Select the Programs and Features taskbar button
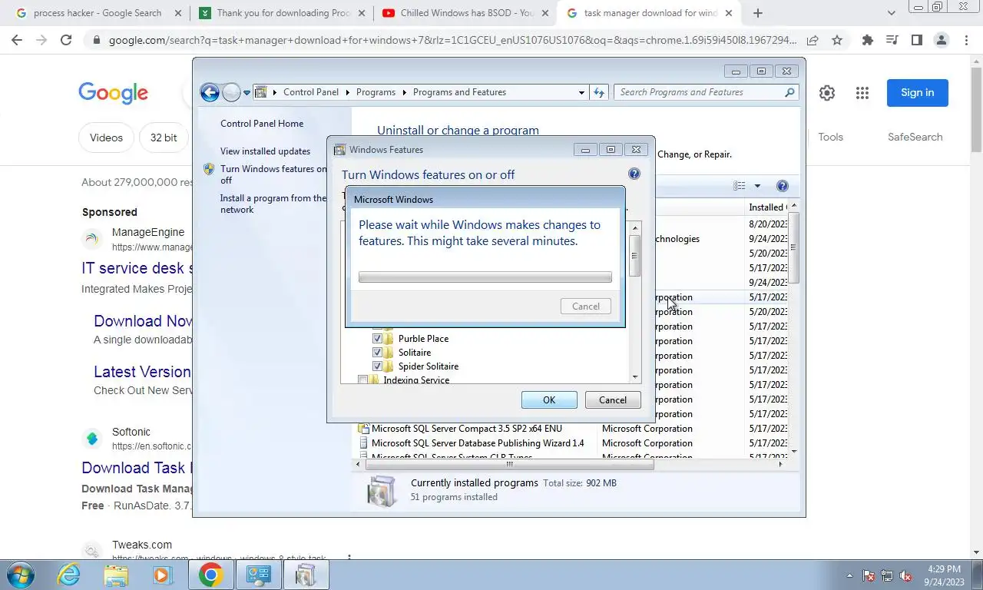The width and height of the screenshot is (983, 590). tap(306, 575)
